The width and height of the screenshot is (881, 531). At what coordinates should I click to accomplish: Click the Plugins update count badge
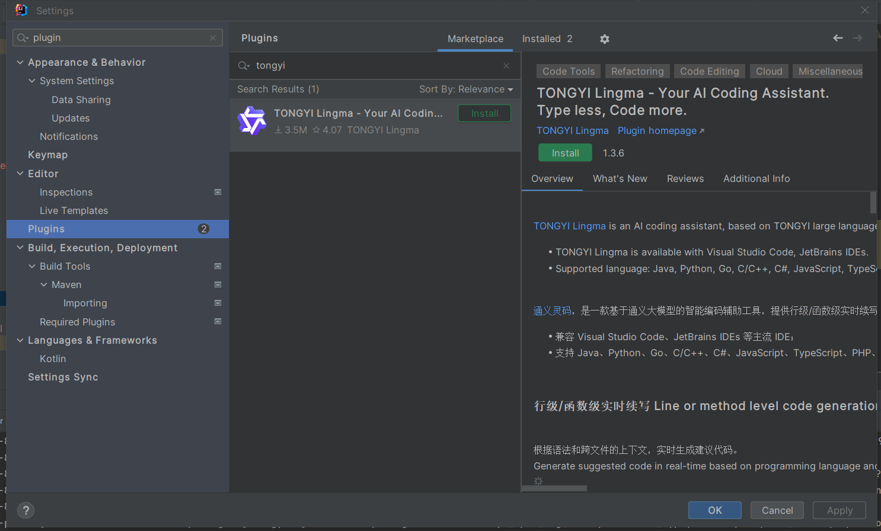(203, 229)
